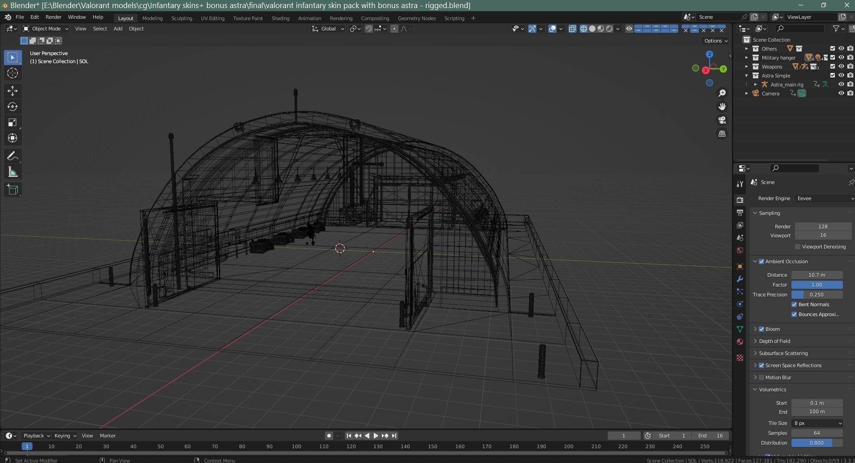Disable the Bent Normals checkbox

pos(794,304)
